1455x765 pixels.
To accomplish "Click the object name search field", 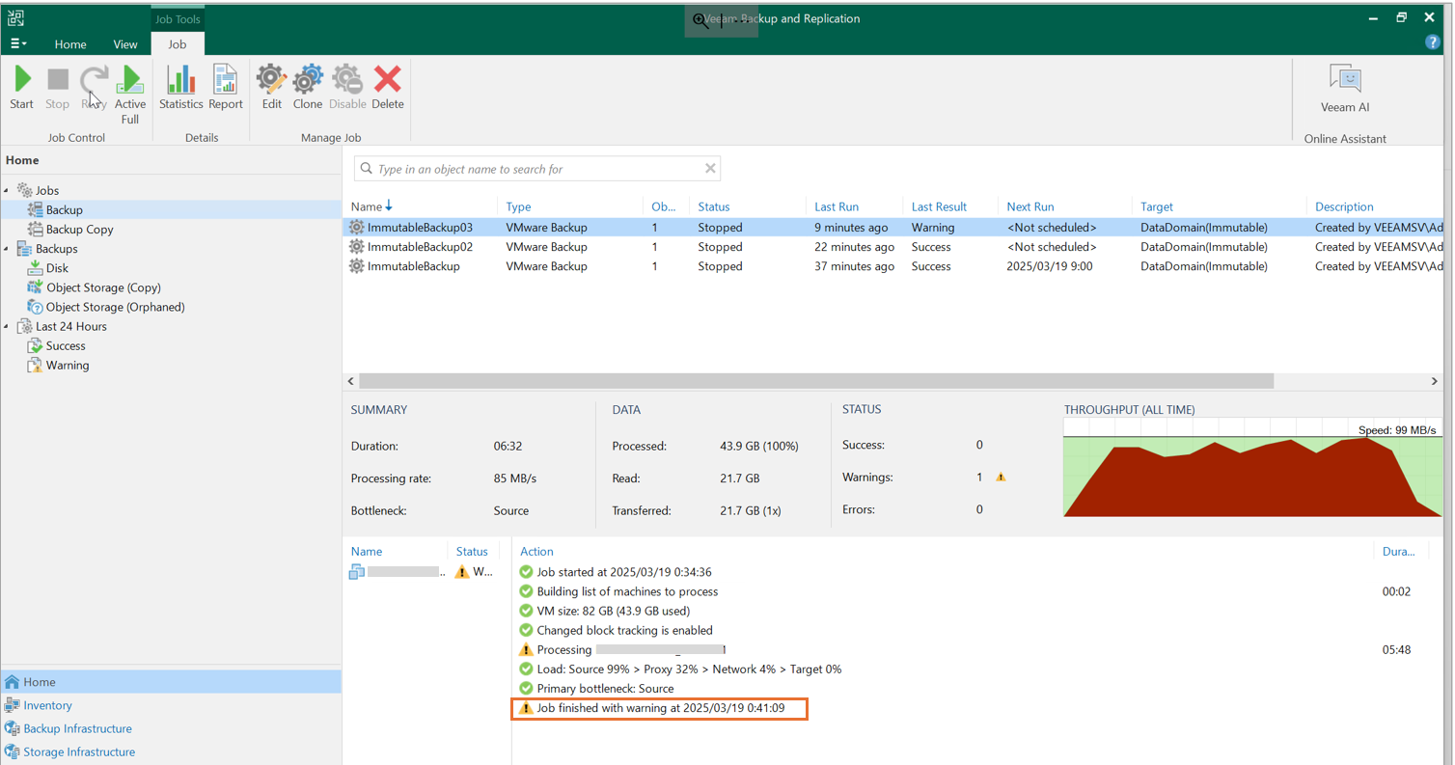I will 537,169.
